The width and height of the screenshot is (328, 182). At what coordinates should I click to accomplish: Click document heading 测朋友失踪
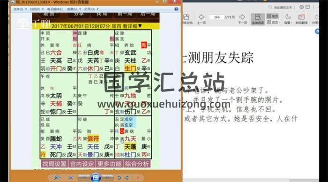pyautogui.click(x=221, y=58)
